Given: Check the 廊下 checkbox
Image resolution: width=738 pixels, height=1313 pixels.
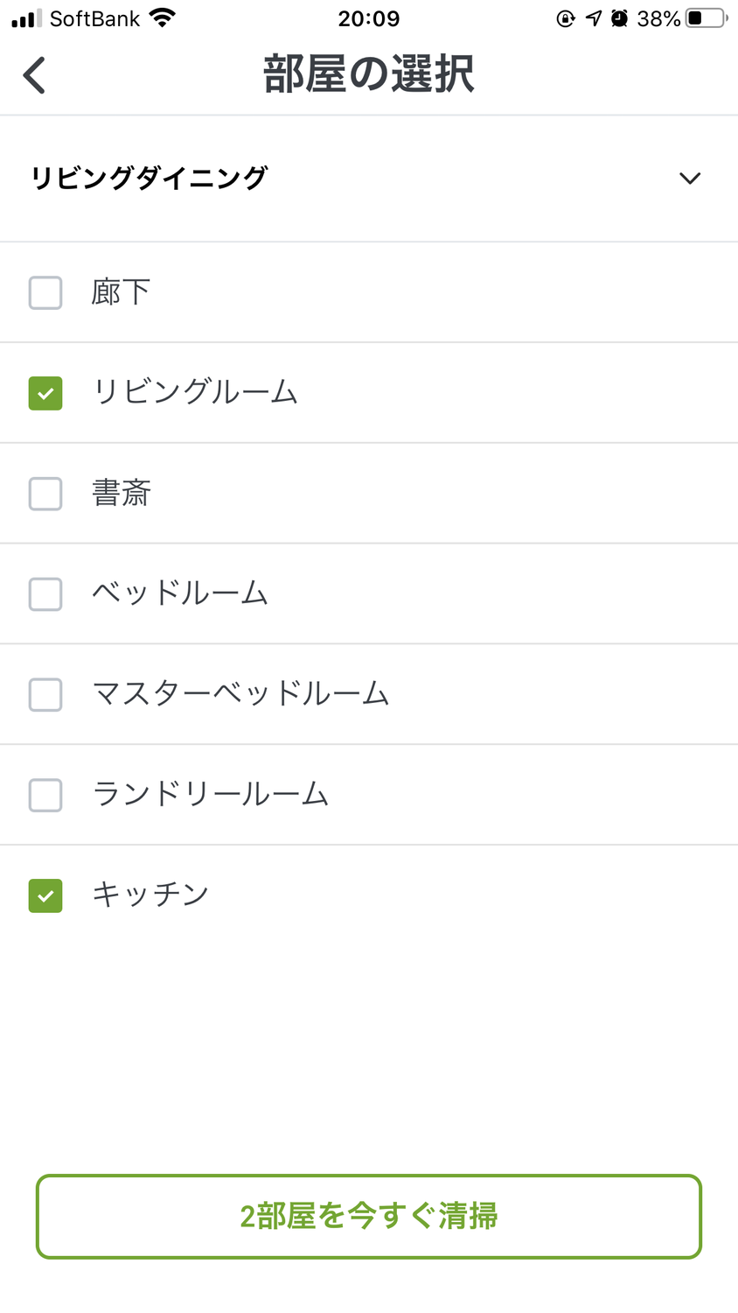Looking at the screenshot, I should tap(45, 292).
